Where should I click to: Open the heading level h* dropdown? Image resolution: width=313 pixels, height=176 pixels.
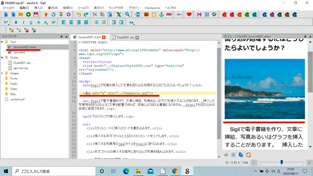coord(7,22)
